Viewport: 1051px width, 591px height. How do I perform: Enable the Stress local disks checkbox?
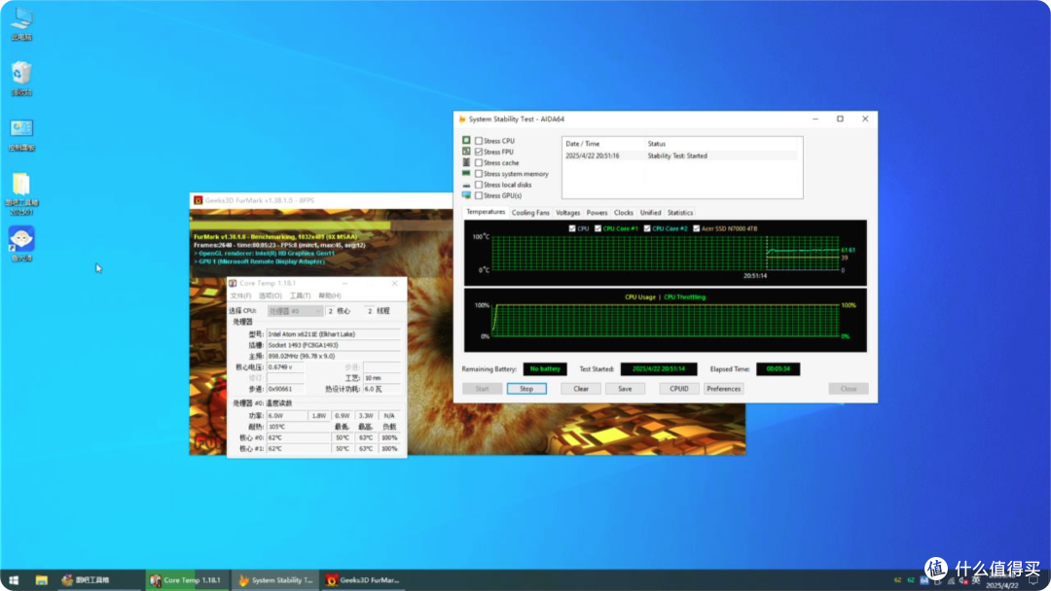coord(479,185)
